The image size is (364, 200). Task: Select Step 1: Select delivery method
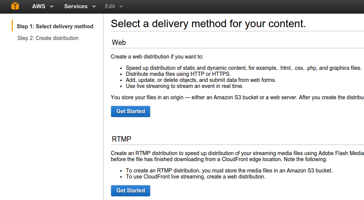(x=55, y=26)
